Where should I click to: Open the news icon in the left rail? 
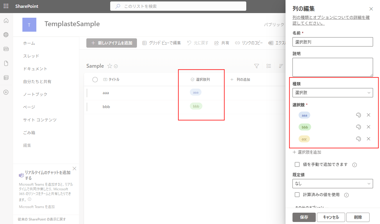6,49
